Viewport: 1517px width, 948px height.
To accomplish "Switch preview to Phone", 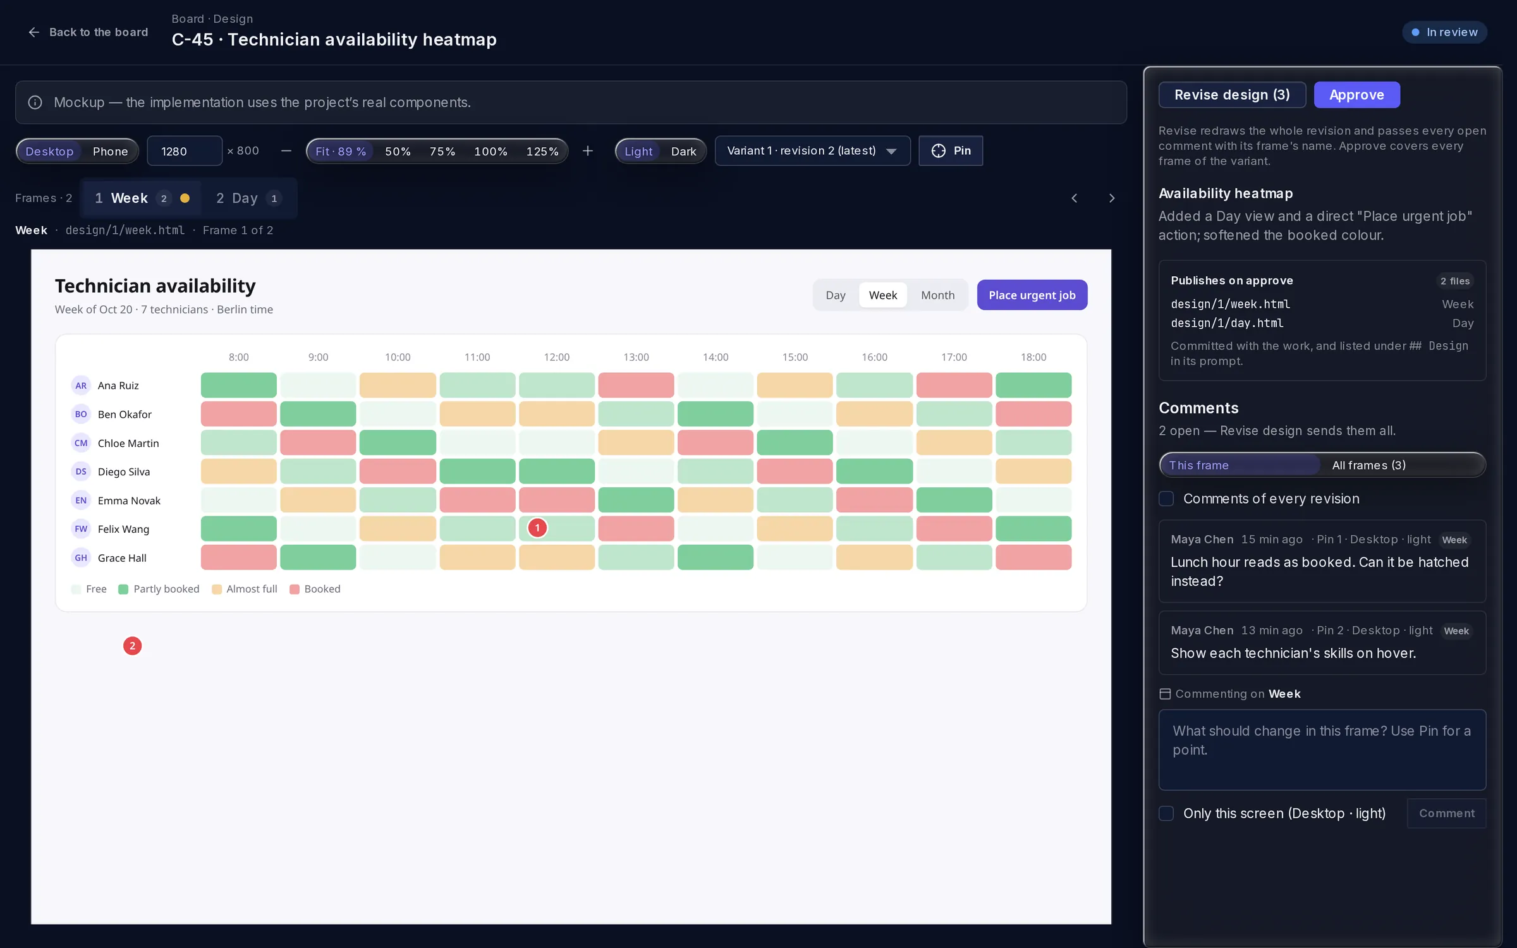I will click(x=110, y=151).
